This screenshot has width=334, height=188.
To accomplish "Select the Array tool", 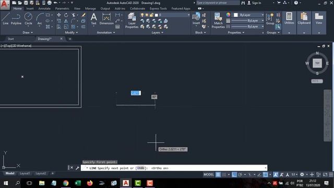I will click(73, 27).
